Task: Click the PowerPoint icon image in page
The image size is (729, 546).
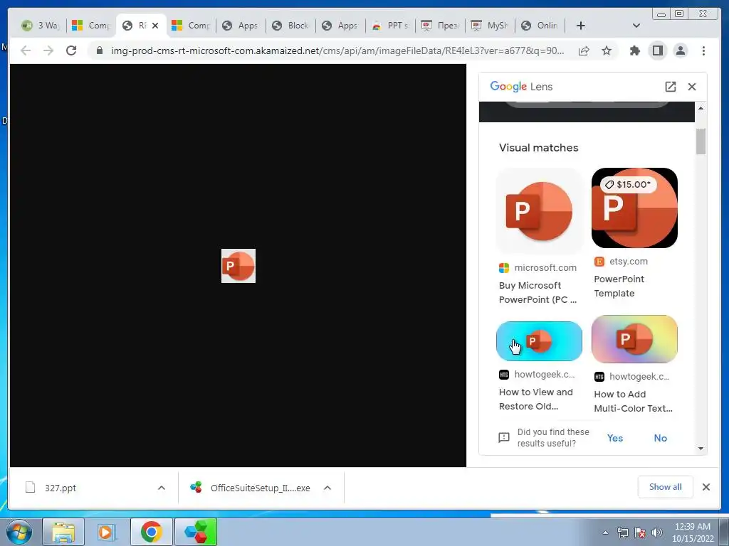Action: coord(238,266)
